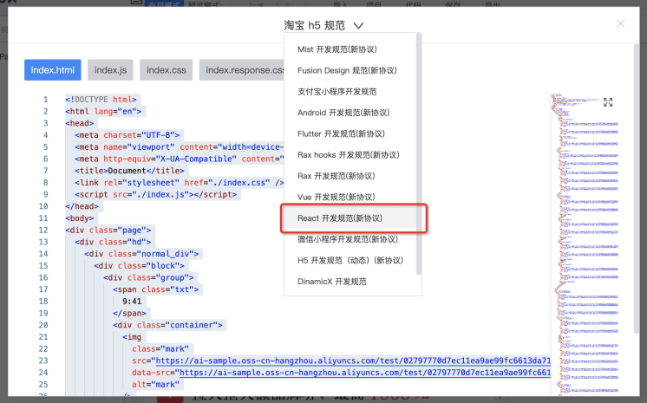Image resolution: width=647 pixels, height=403 pixels.
Task: Click the <title>Document</title> line
Action: (x=129, y=171)
